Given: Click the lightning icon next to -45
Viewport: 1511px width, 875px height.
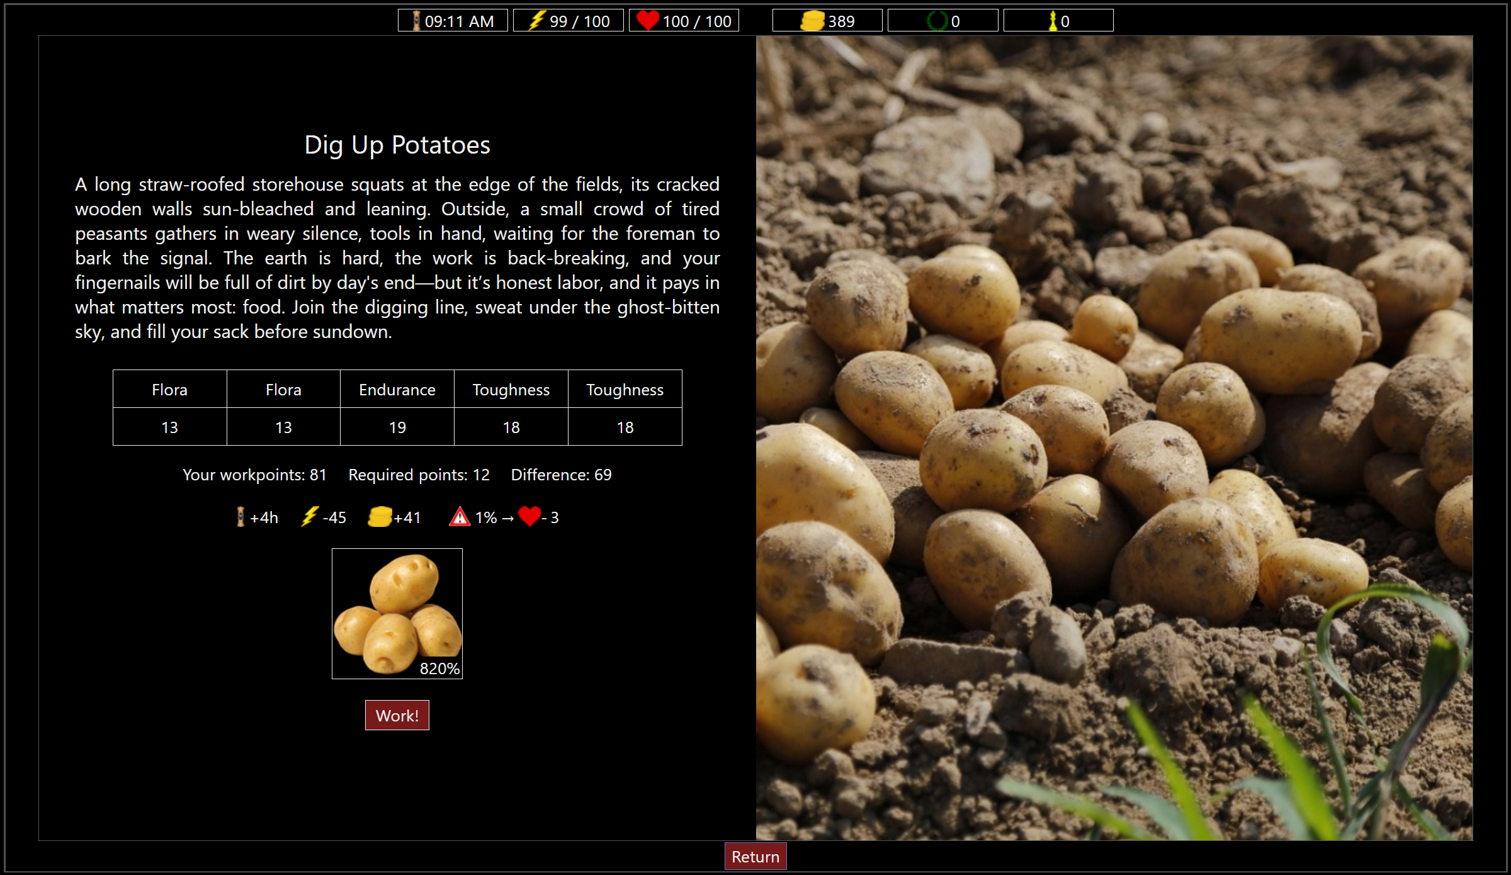Looking at the screenshot, I should pyautogui.click(x=309, y=517).
